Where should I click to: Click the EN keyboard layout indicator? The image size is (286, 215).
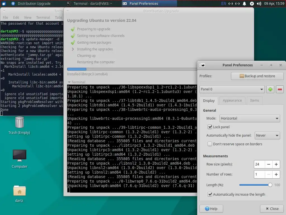pyautogui.click(x=223, y=3)
